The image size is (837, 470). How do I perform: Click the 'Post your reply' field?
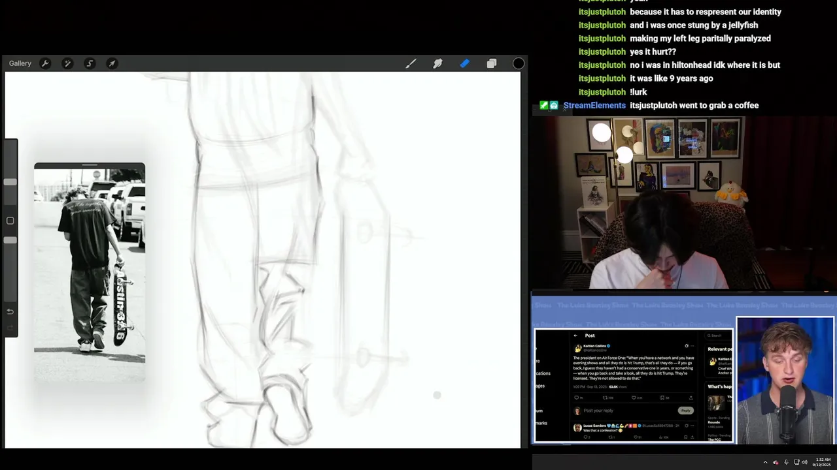pos(598,411)
